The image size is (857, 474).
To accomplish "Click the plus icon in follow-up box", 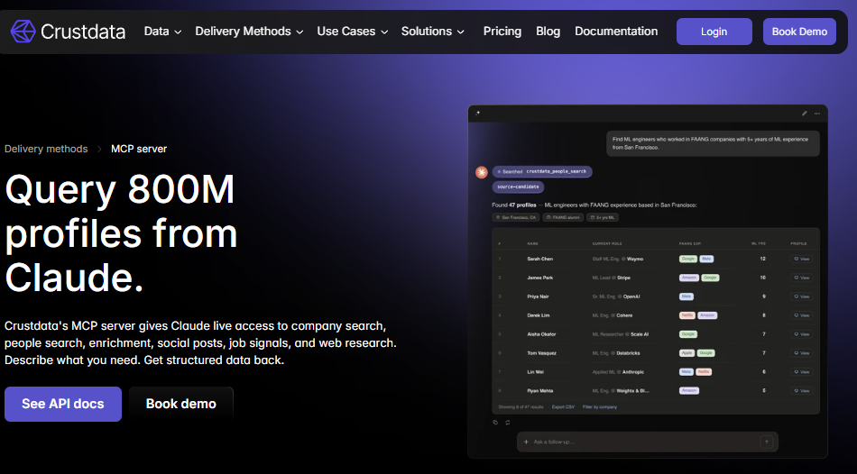I will pyautogui.click(x=526, y=442).
